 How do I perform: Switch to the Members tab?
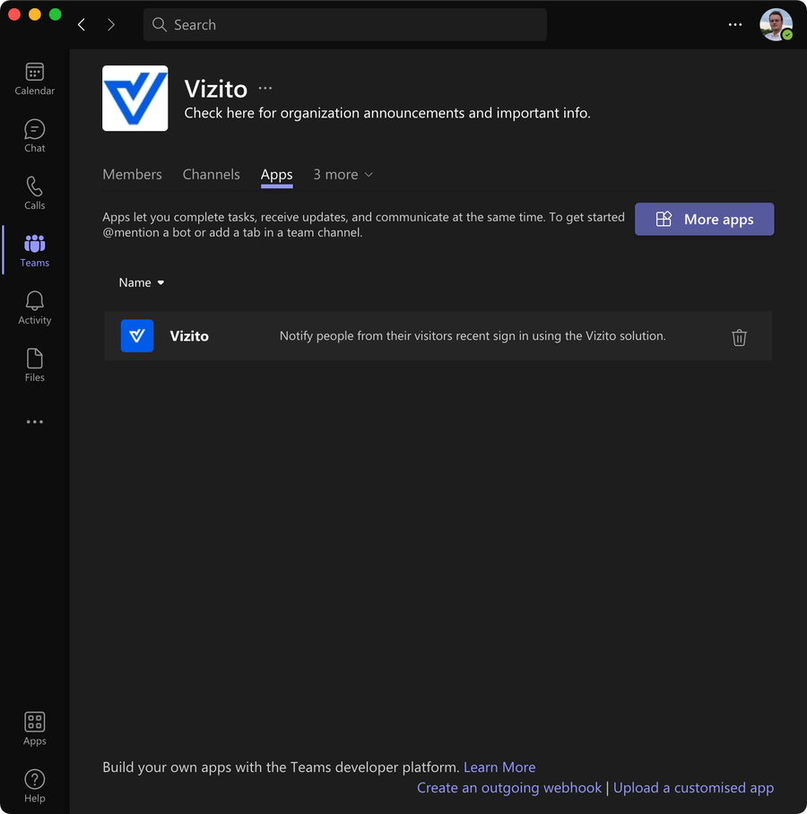tap(132, 175)
